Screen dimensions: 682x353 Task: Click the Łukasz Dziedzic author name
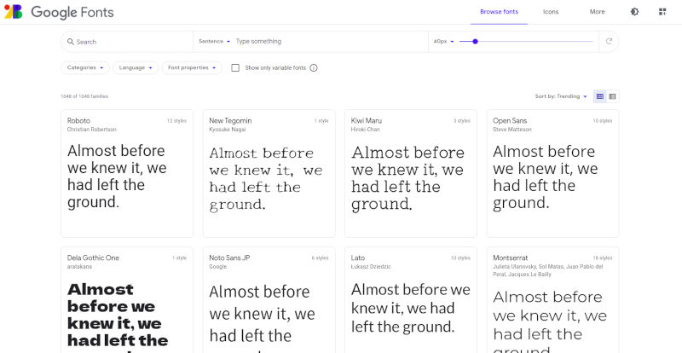click(x=371, y=266)
